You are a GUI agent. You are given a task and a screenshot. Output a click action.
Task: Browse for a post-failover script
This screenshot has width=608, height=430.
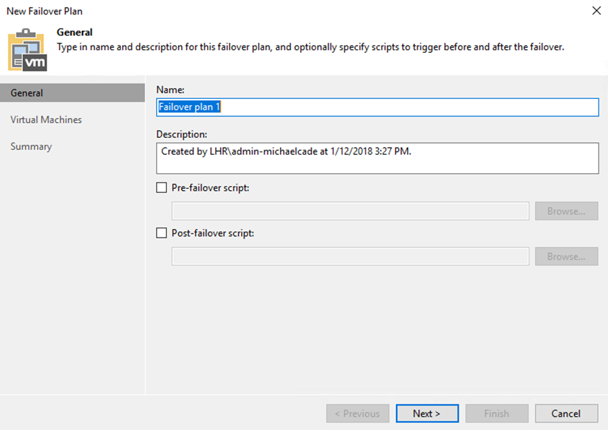click(566, 256)
